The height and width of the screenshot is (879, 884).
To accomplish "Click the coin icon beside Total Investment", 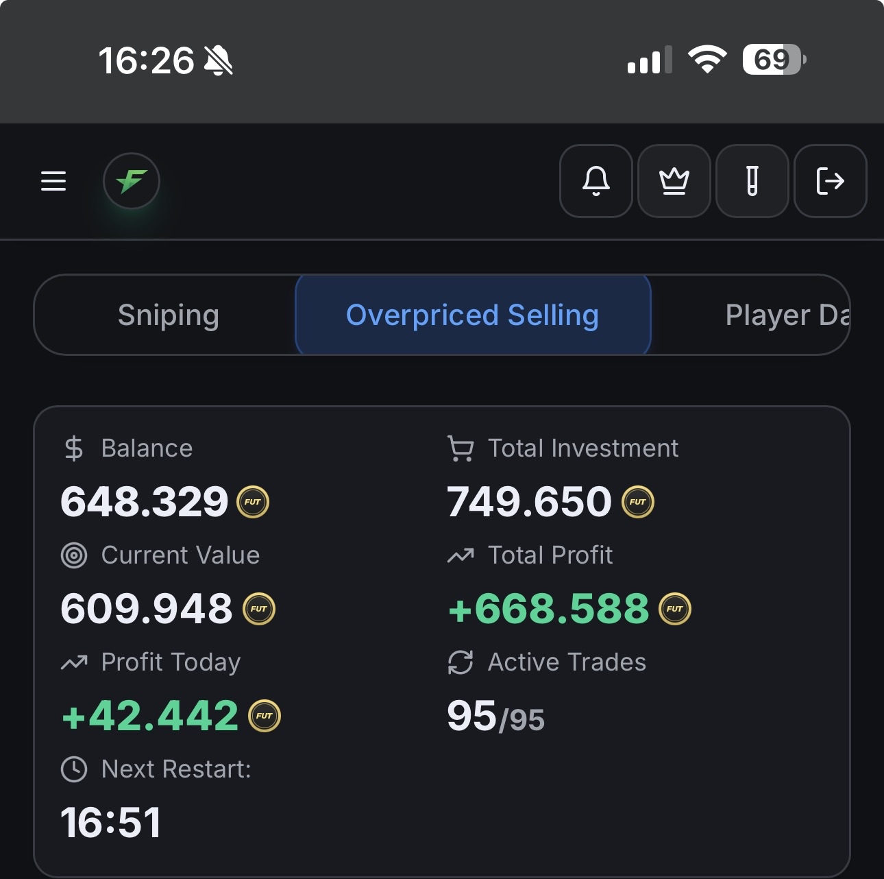I will [638, 502].
